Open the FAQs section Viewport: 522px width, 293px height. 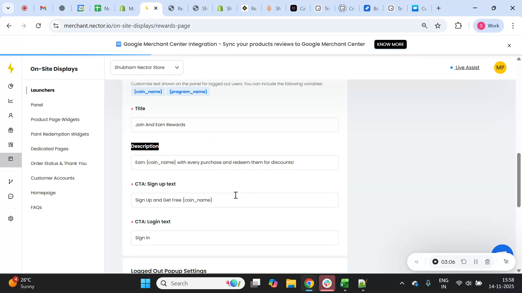(36, 207)
